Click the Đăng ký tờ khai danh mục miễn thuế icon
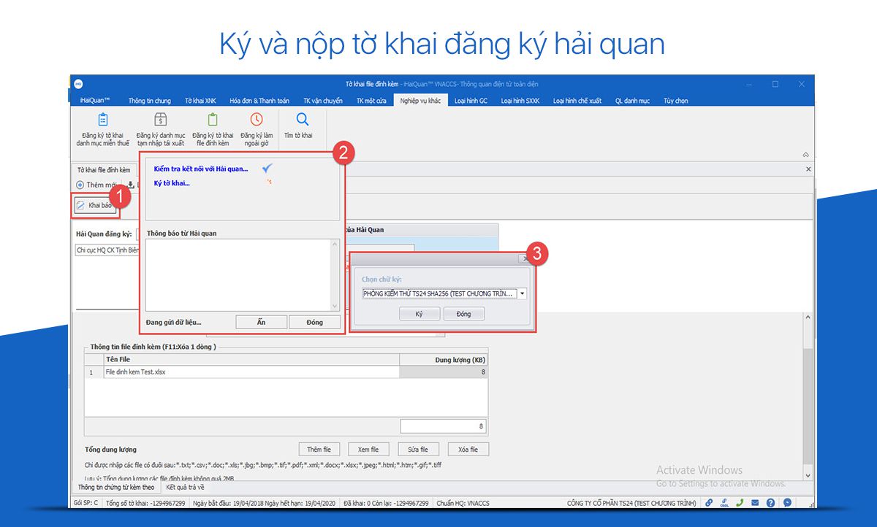The width and height of the screenshot is (877, 527). pyautogui.click(x=102, y=120)
